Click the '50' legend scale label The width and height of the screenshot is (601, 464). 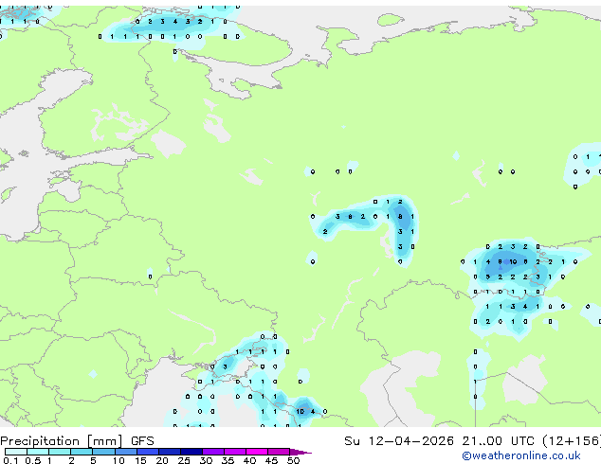click(x=293, y=460)
